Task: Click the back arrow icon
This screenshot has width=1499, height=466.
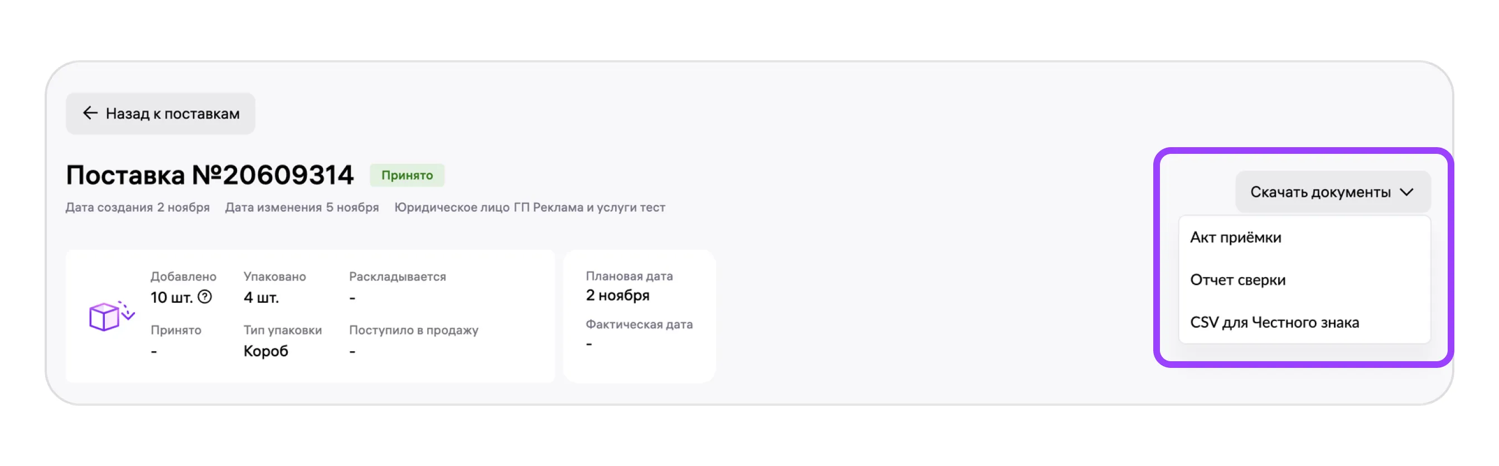Action: tap(90, 113)
